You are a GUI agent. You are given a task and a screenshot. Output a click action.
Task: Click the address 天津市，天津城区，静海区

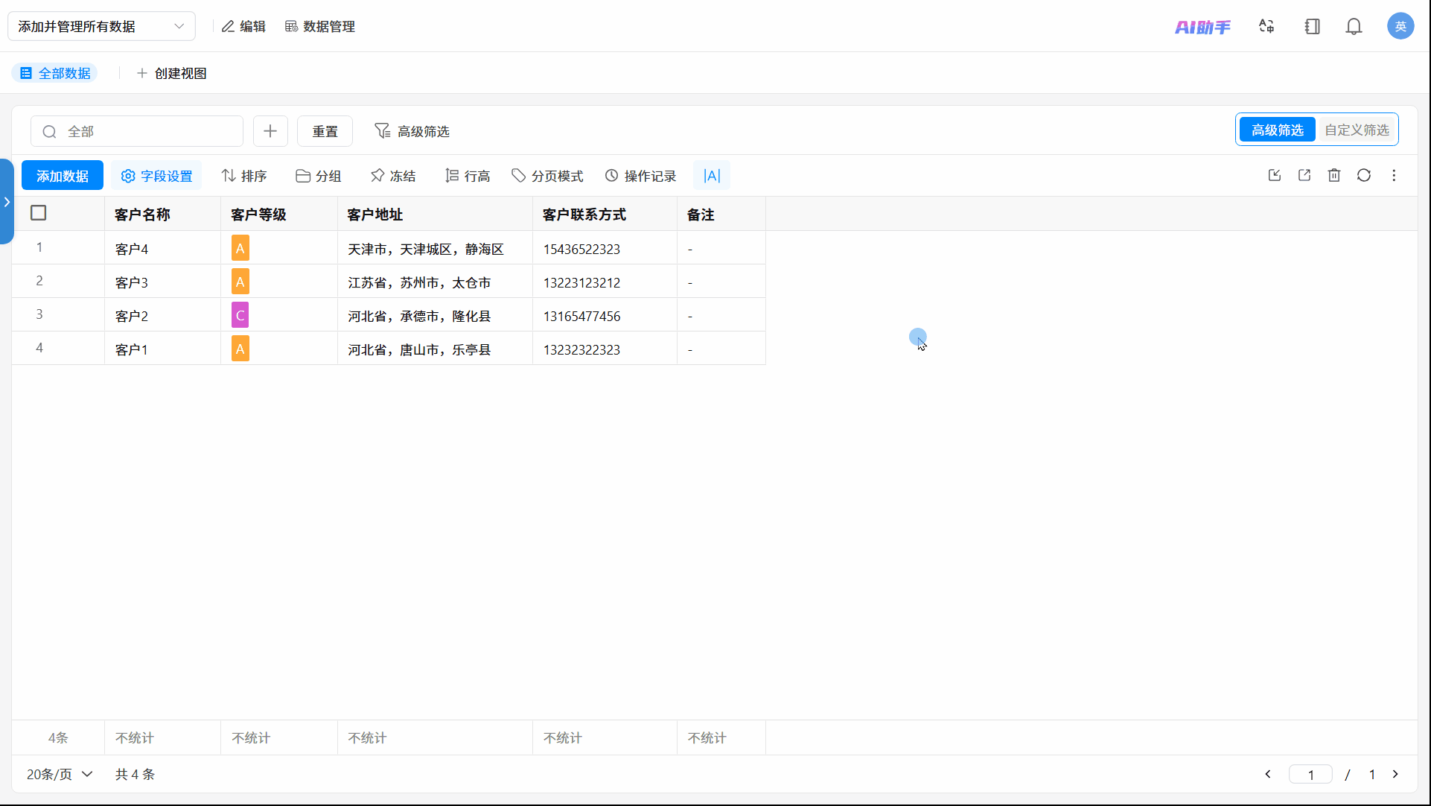tap(426, 249)
